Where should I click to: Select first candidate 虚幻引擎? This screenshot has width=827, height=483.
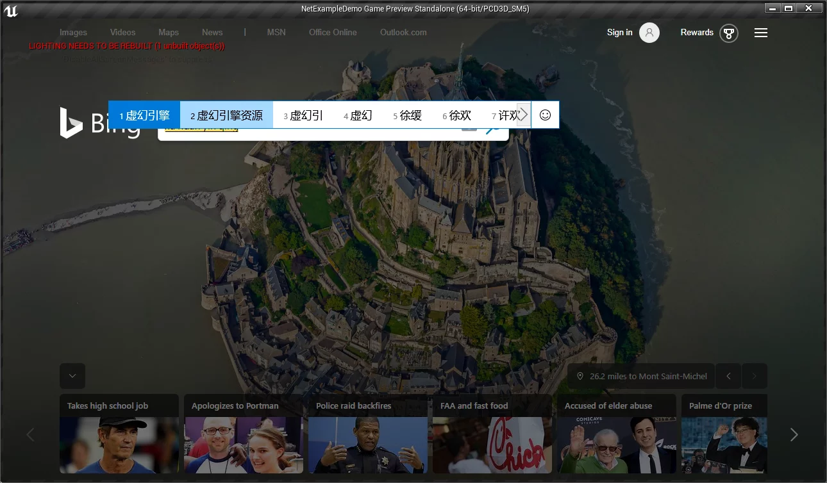pos(144,115)
